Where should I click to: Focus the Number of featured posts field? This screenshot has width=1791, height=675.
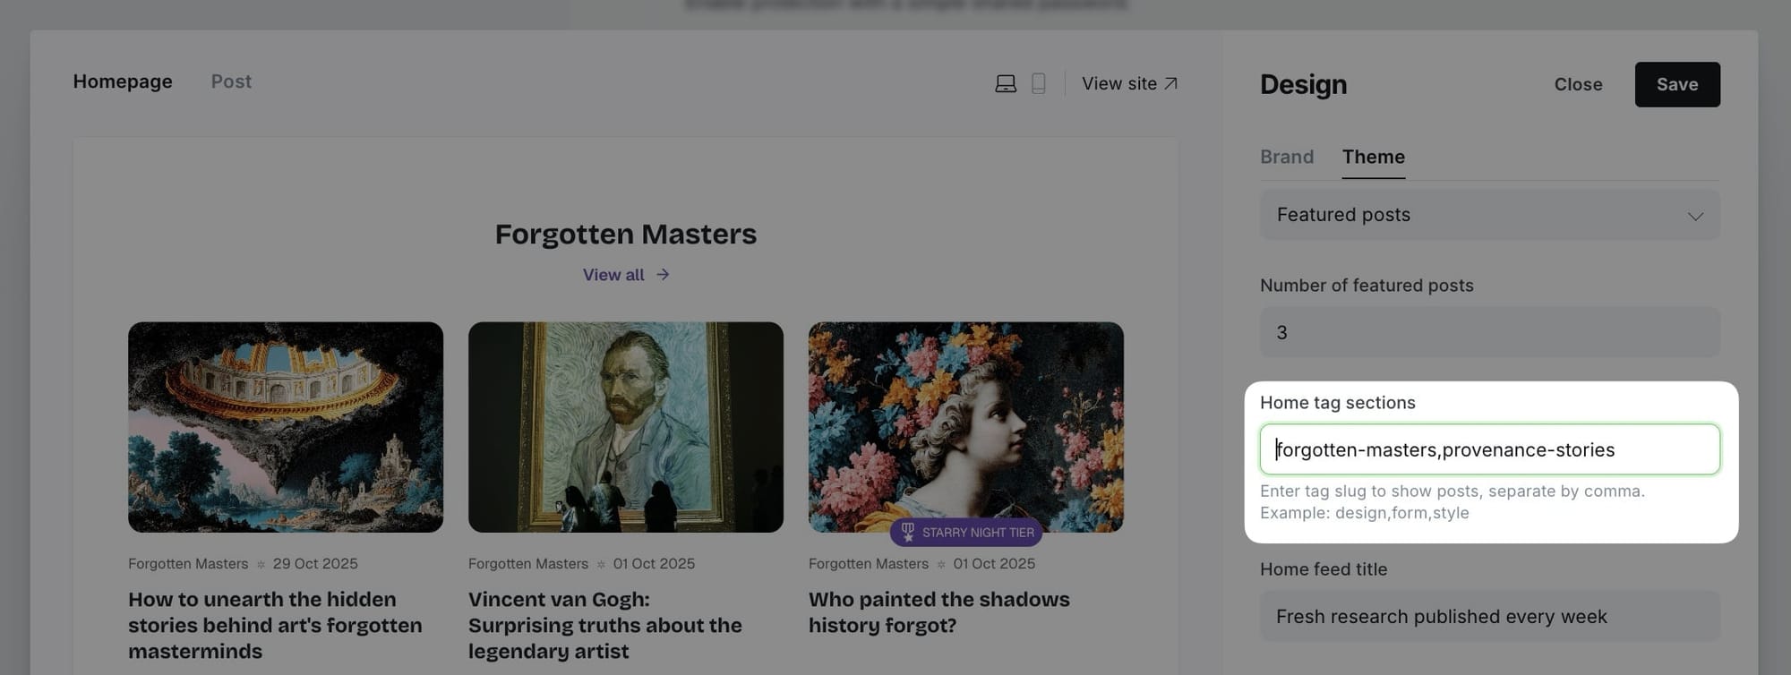coord(1488,332)
